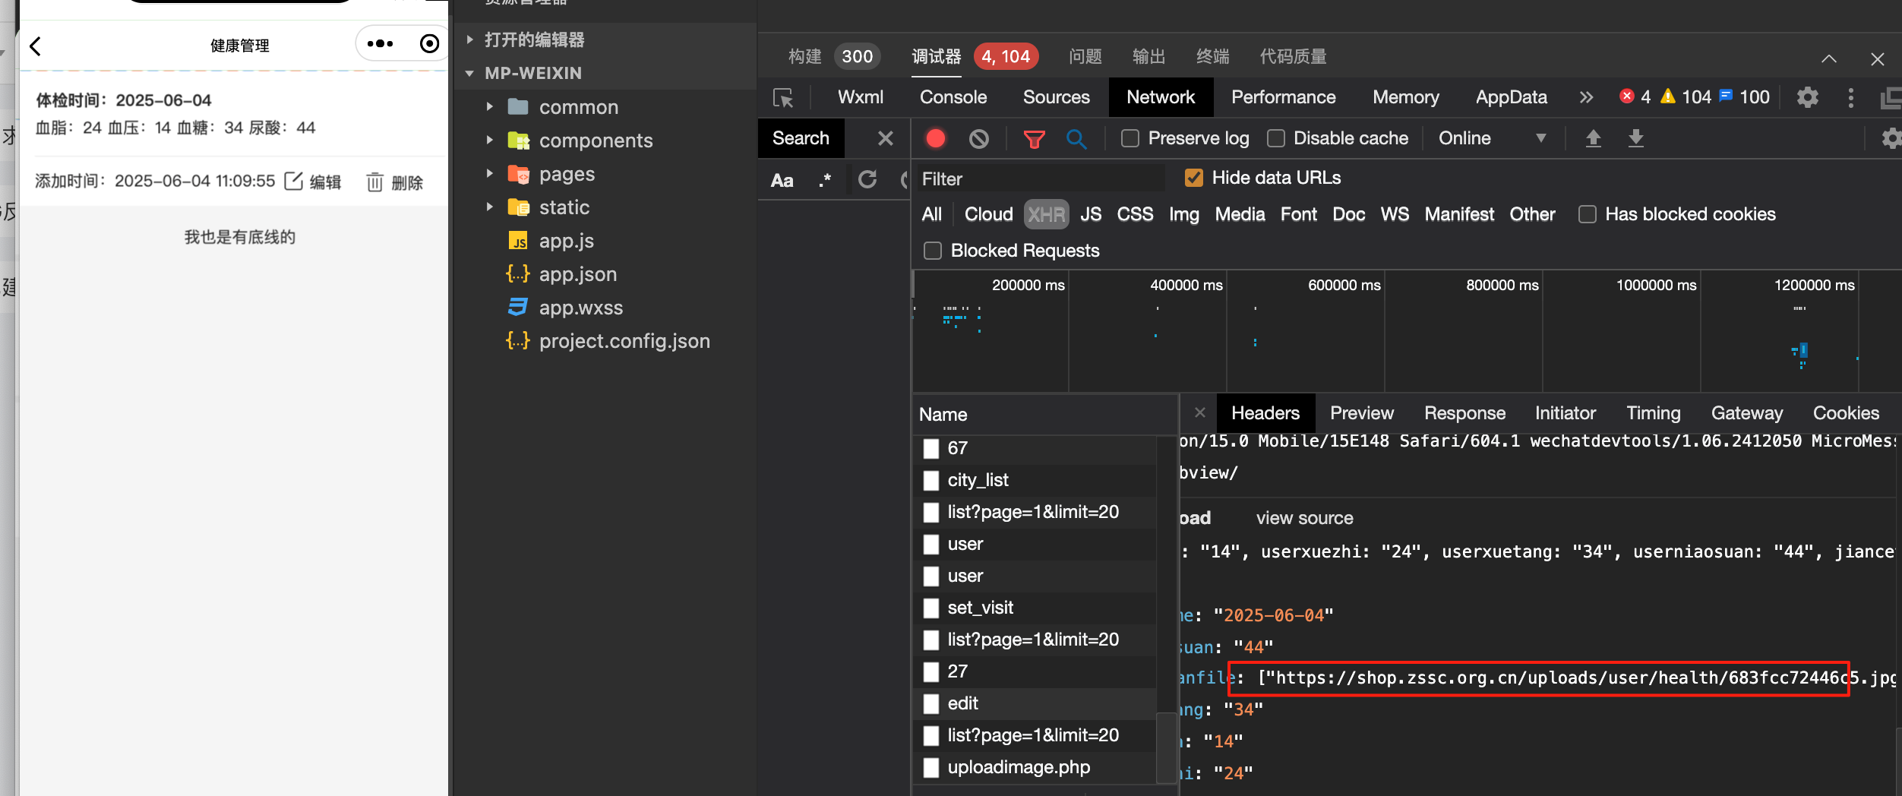Open the Performance tab
The height and width of the screenshot is (796, 1902).
point(1283,97)
